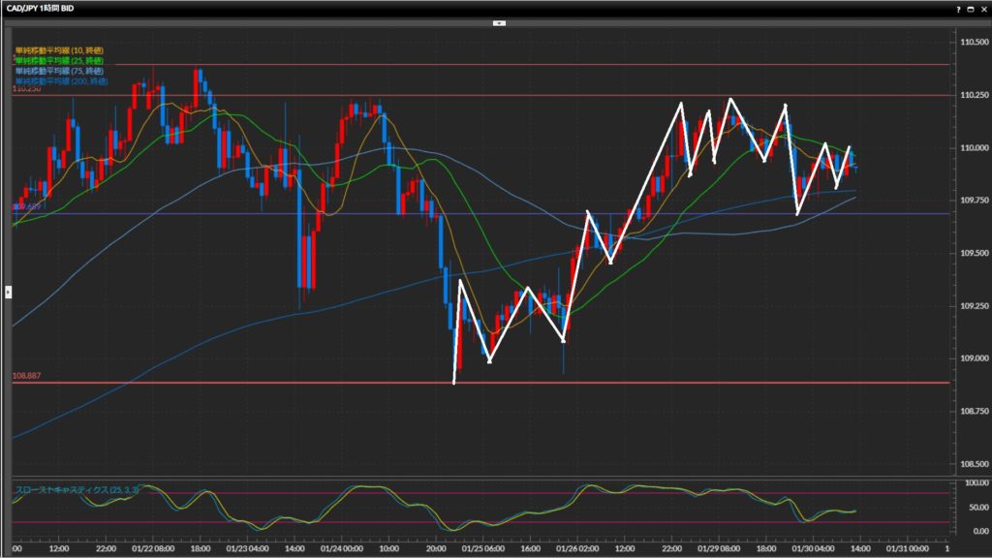Select the 単純移動平均線 (25, 終値) indicator label

pos(59,60)
